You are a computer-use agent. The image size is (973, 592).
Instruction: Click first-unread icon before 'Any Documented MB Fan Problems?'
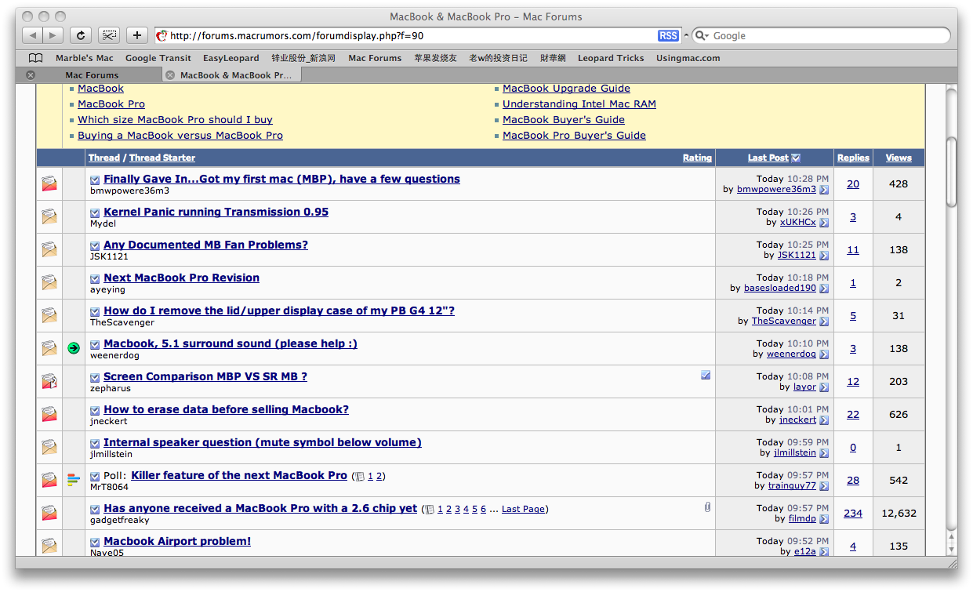coord(95,245)
